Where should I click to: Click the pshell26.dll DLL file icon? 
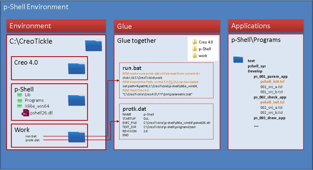[x=25, y=113]
